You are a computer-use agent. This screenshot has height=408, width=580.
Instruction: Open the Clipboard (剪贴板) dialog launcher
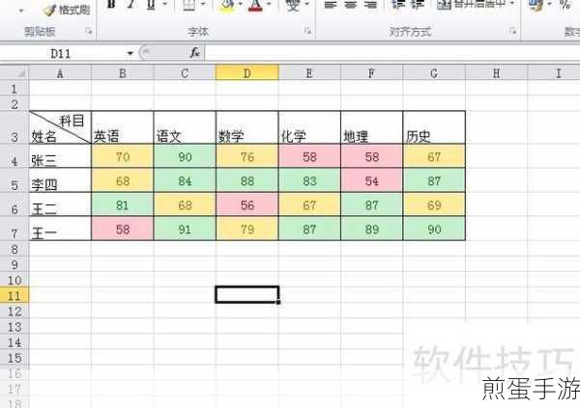(x=89, y=32)
